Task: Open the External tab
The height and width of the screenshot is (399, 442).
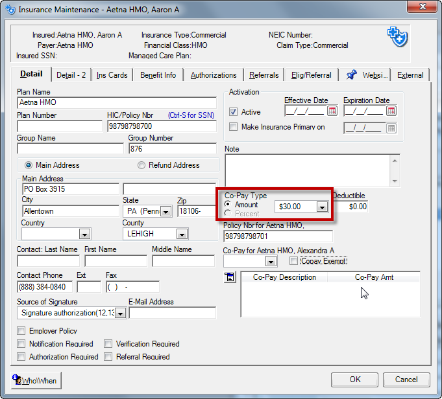Action: tap(410, 75)
